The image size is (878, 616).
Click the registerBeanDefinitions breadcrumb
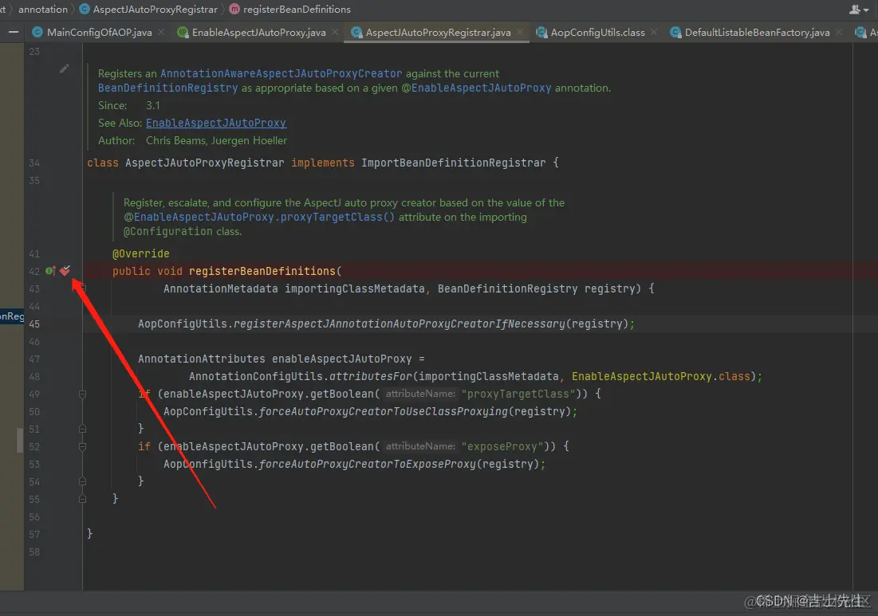point(297,9)
